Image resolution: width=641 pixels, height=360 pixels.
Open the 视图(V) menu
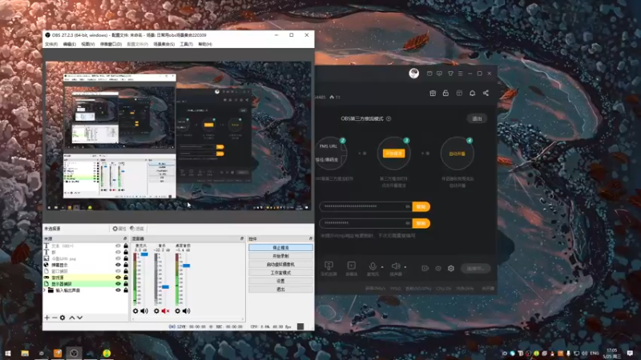(88, 44)
